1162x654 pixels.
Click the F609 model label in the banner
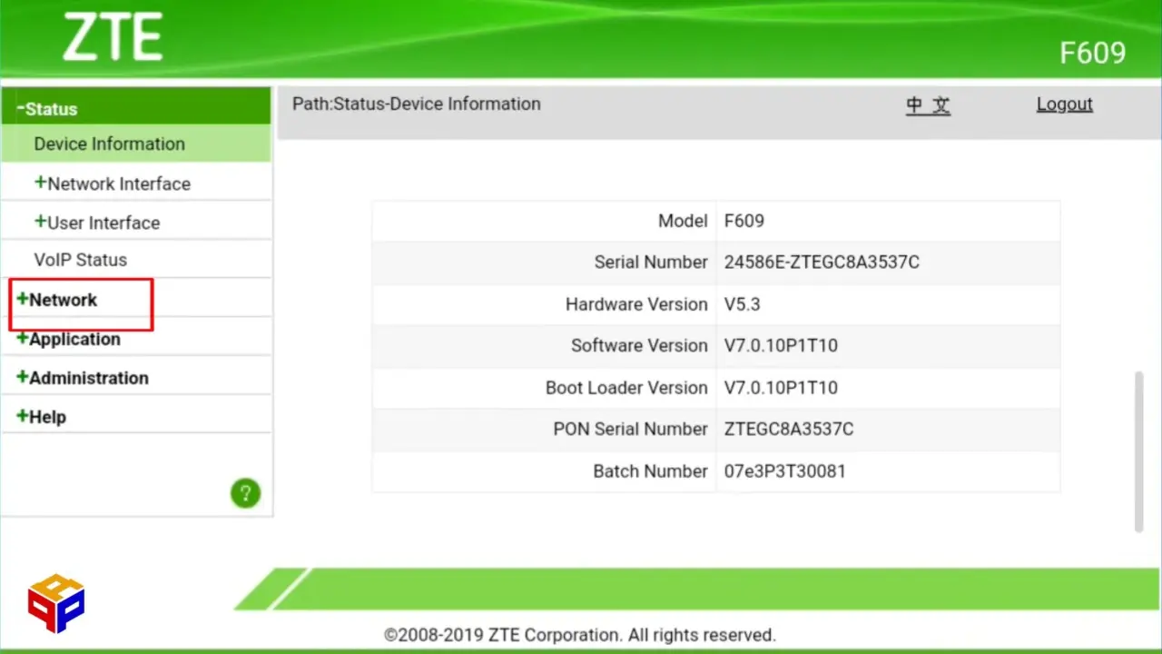click(x=1092, y=53)
